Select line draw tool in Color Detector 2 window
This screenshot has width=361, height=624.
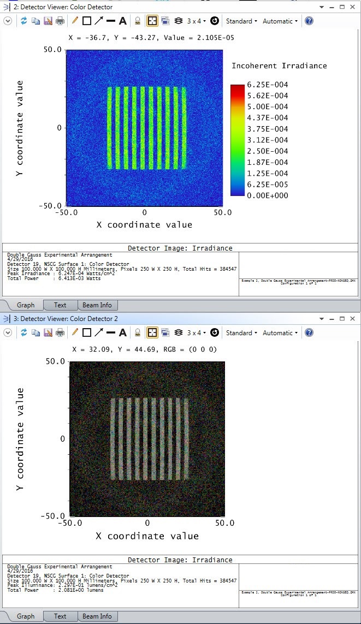[111, 332]
